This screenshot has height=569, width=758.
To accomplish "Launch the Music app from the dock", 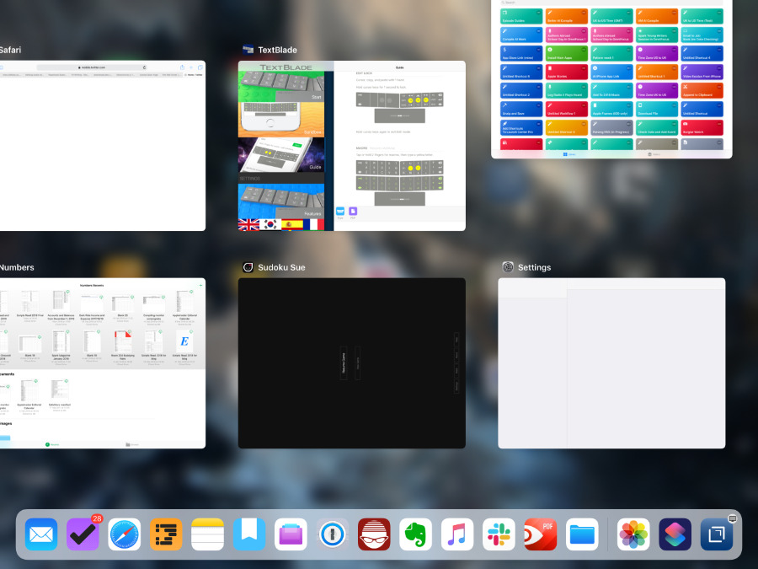I will [x=457, y=534].
